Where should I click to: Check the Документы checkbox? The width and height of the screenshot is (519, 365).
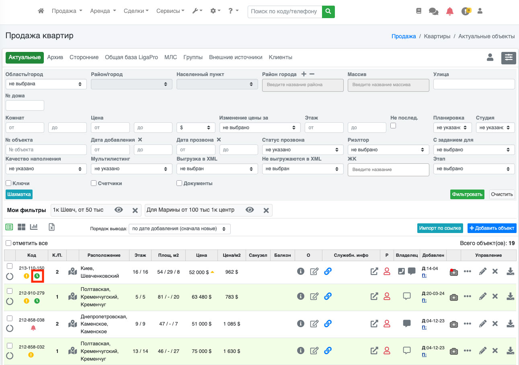[x=179, y=183]
